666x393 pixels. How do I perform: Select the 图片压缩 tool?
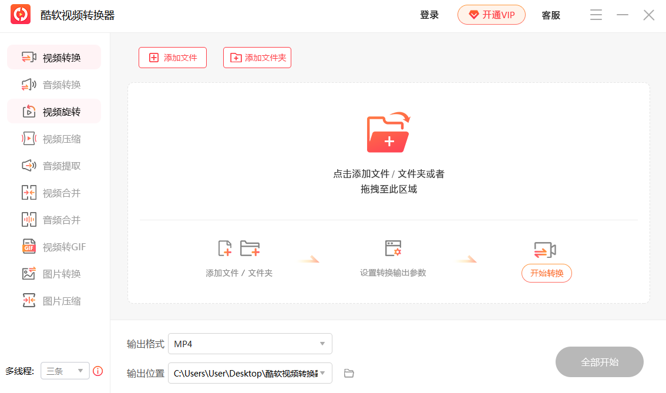[53, 300]
